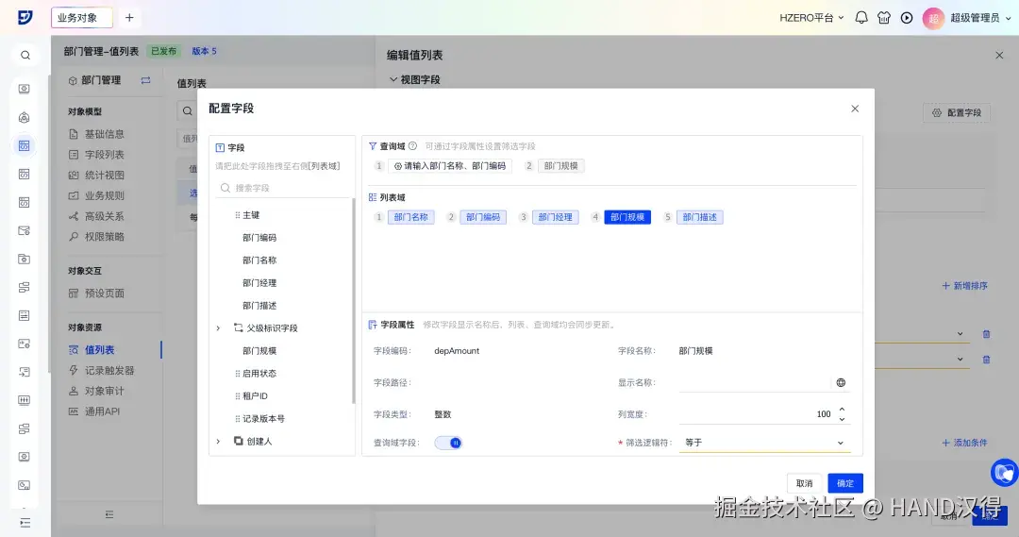Click the 搜索字段 search box
The width and height of the screenshot is (1019, 537).
(284, 188)
